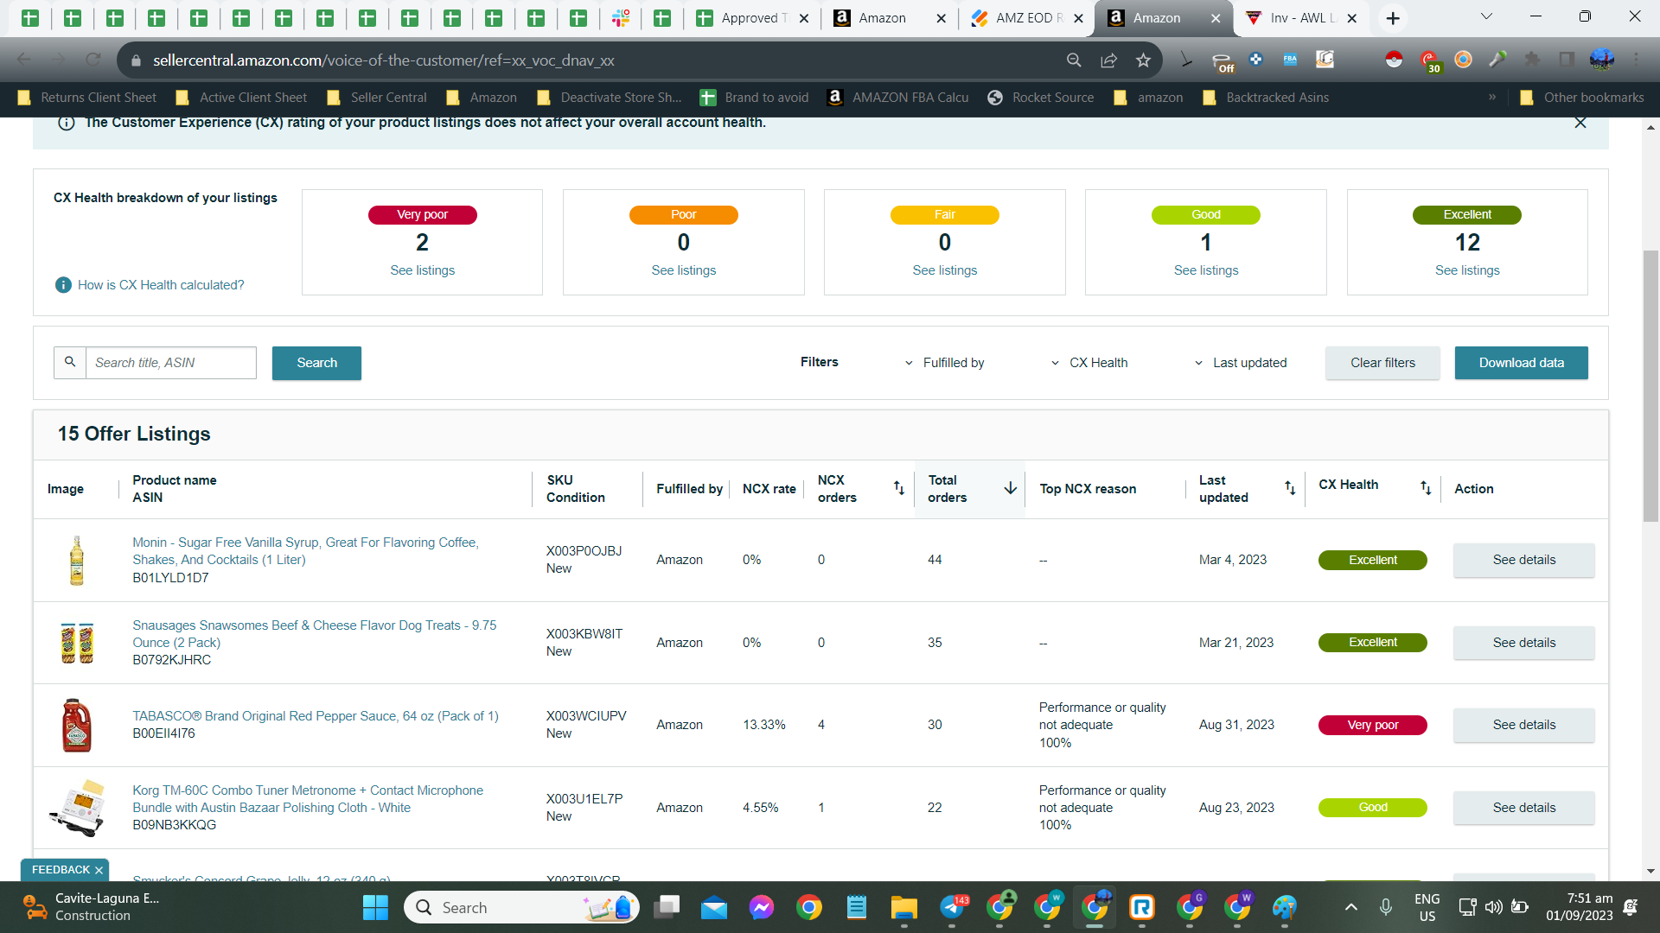Open Rocket Source bookmark
This screenshot has height=933, width=1660.
[x=1041, y=98]
